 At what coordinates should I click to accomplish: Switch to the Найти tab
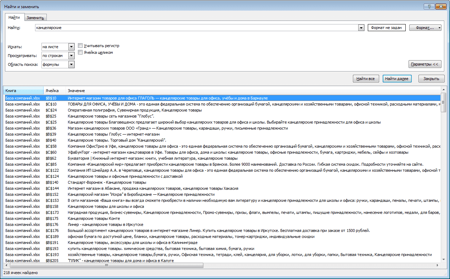pos(14,17)
